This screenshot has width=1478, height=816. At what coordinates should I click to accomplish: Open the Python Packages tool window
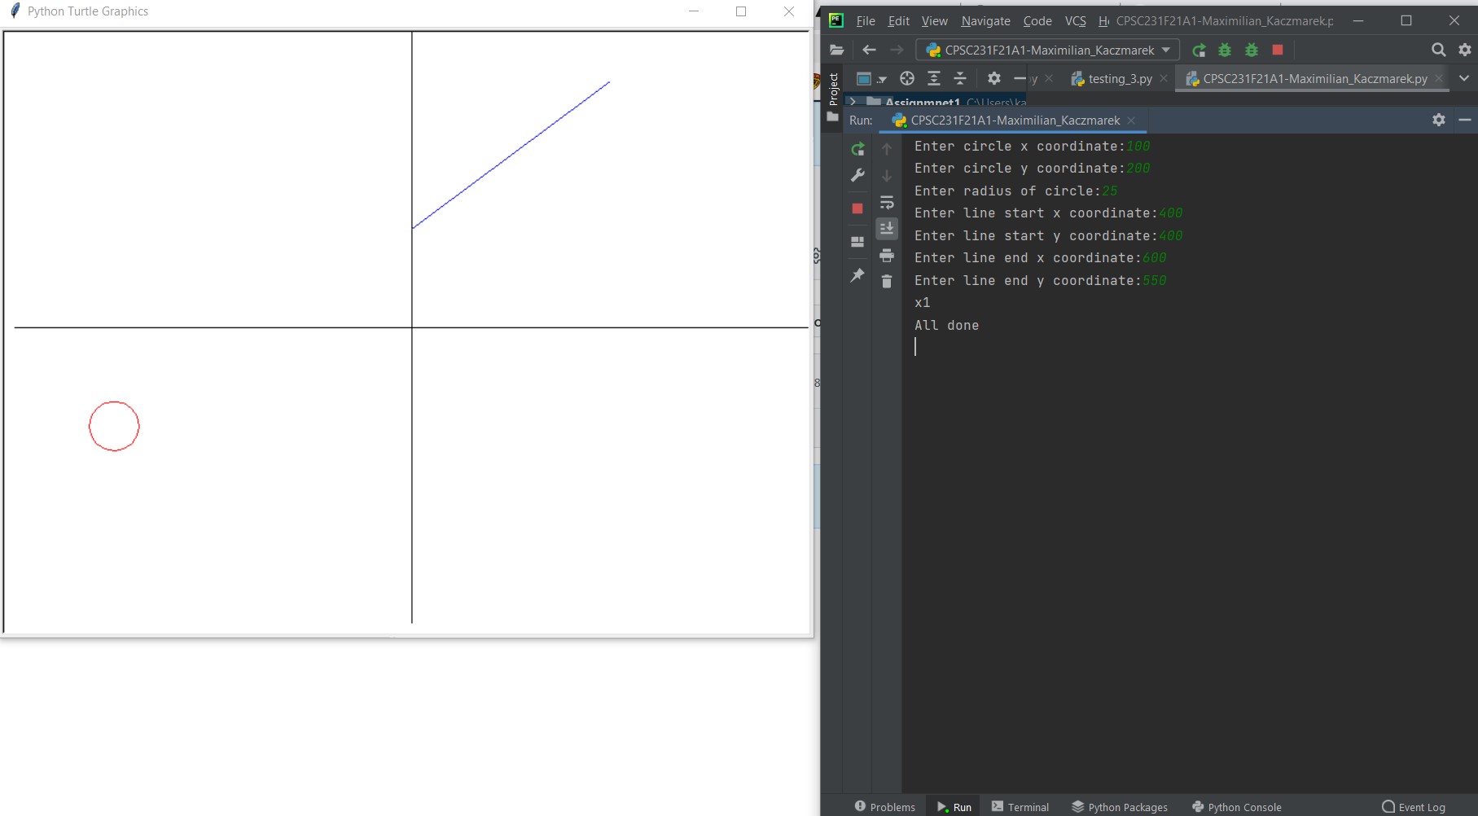click(x=1119, y=807)
